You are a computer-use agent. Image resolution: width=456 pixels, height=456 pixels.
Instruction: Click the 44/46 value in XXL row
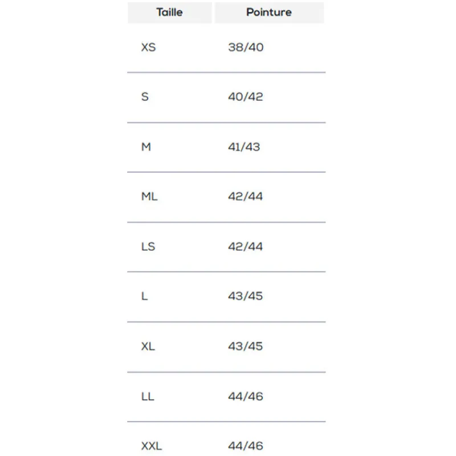246,446
